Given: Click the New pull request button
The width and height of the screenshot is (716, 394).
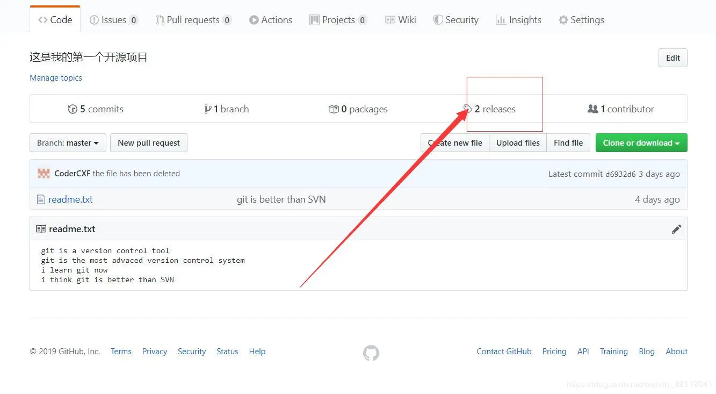Looking at the screenshot, I should point(149,143).
